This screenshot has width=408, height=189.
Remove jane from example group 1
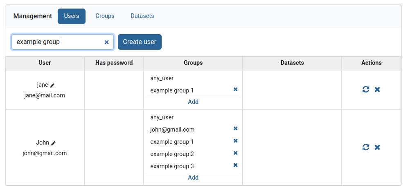coord(235,90)
